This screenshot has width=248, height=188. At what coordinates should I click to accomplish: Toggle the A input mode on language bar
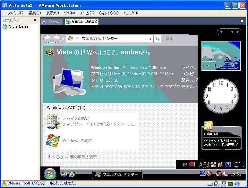tap(201, 165)
